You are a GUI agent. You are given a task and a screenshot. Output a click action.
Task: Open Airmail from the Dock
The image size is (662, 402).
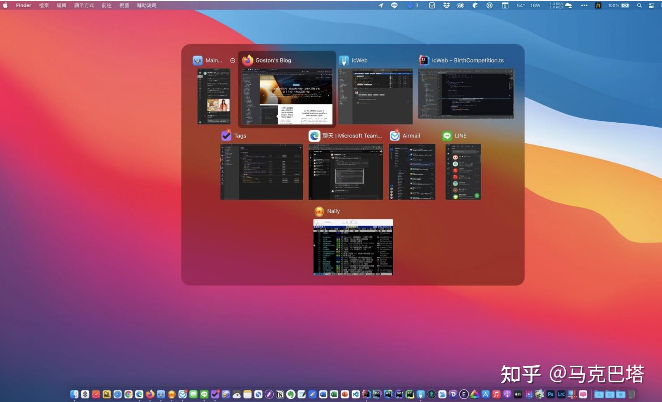click(182, 394)
